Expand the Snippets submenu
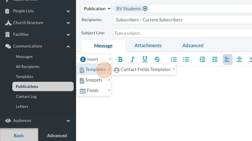The width and height of the screenshot is (252, 141). point(94,80)
